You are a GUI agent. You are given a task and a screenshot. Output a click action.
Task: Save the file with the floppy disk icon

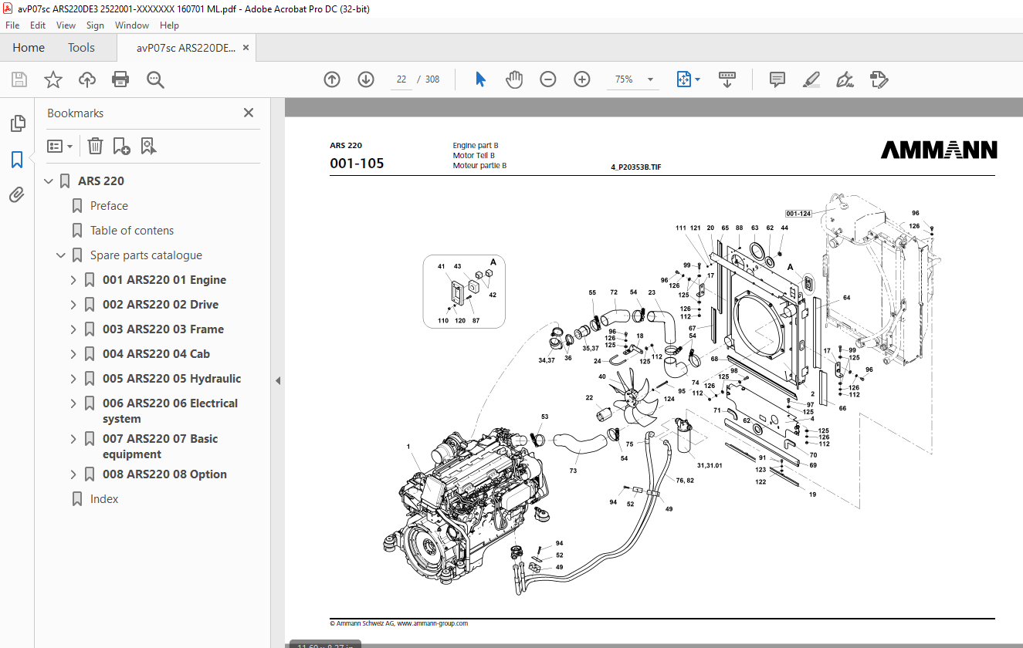(19, 79)
